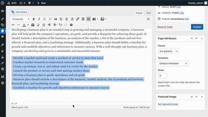Screen dimensions: 208x117
Task: Align text left
Action: point(61,19)
